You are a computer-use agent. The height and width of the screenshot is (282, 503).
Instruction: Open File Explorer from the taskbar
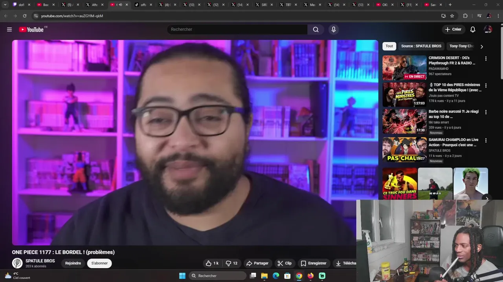tap(264, 276)
